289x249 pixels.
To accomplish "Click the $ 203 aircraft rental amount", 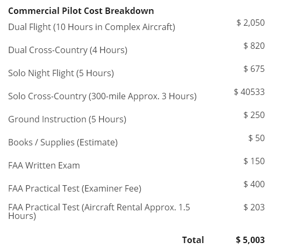I will (x=254, y=207).
